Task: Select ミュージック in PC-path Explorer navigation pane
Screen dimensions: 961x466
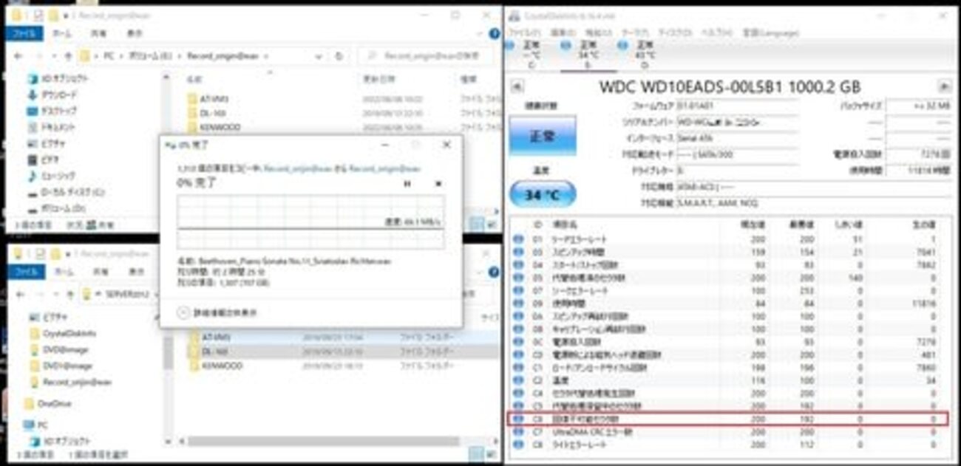Action: tap(52, 176)
